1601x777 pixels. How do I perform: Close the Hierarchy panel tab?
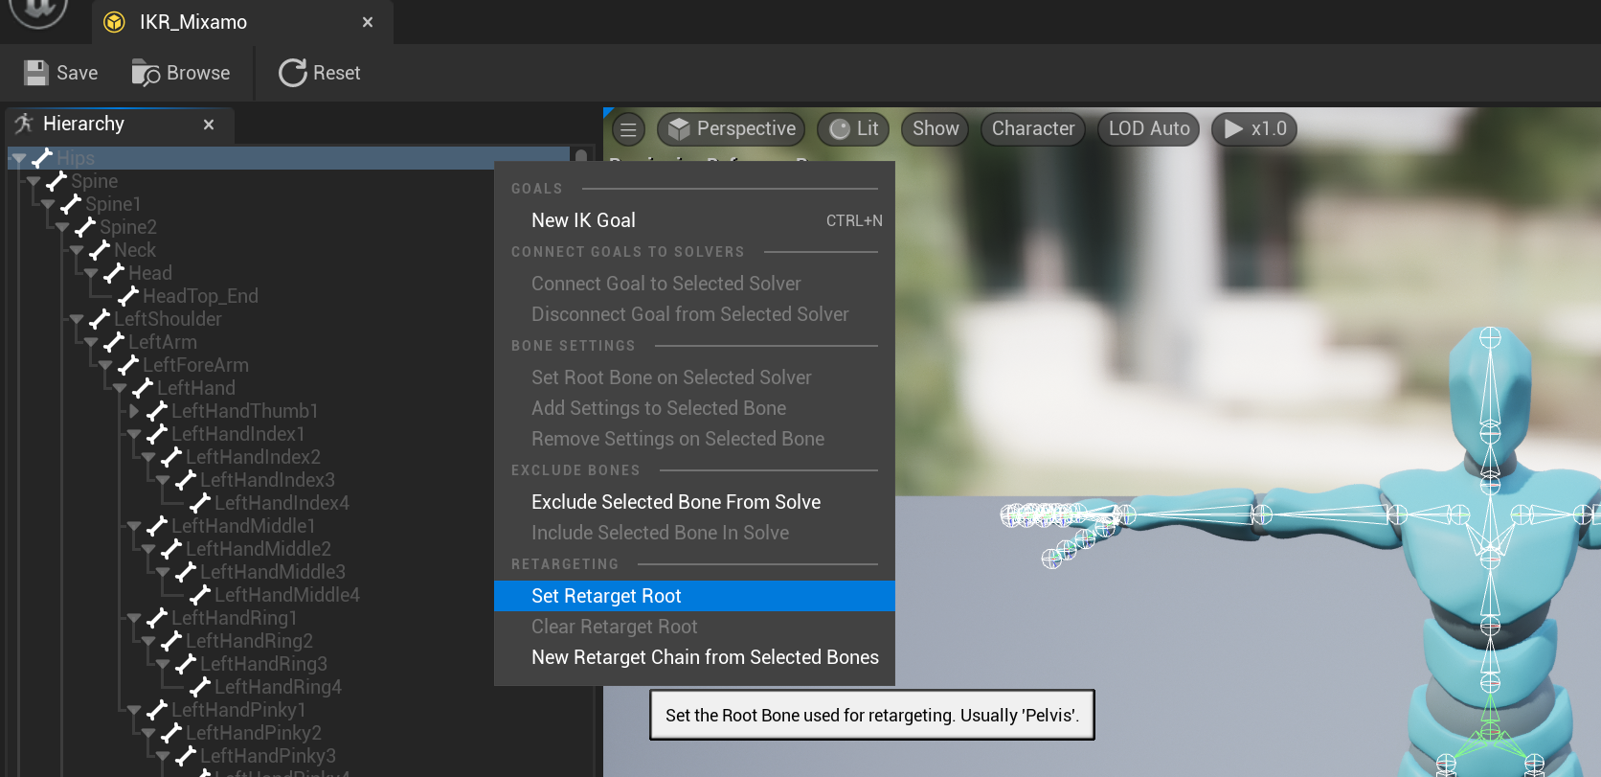tap(209, 125)
